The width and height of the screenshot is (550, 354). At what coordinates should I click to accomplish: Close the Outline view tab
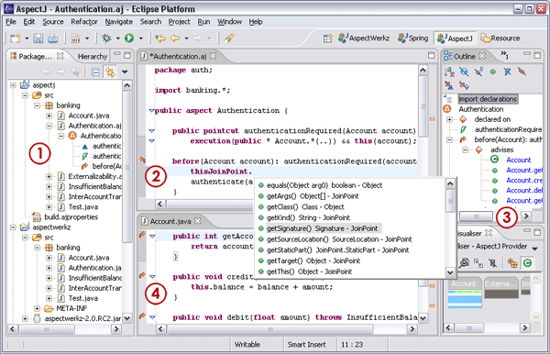482,56
